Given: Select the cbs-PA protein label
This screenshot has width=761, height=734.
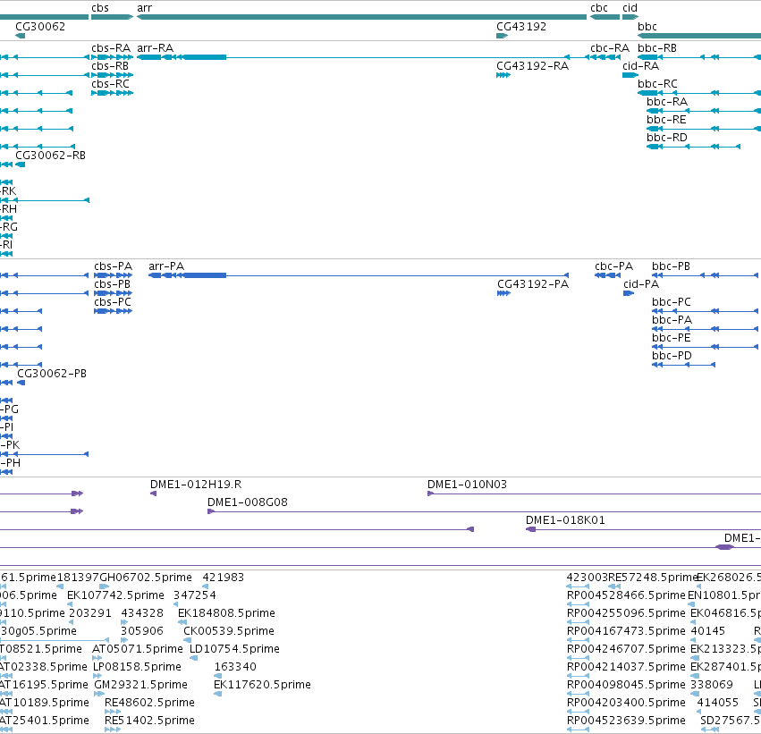Looking at the screenshot, I should click(113, 266).
